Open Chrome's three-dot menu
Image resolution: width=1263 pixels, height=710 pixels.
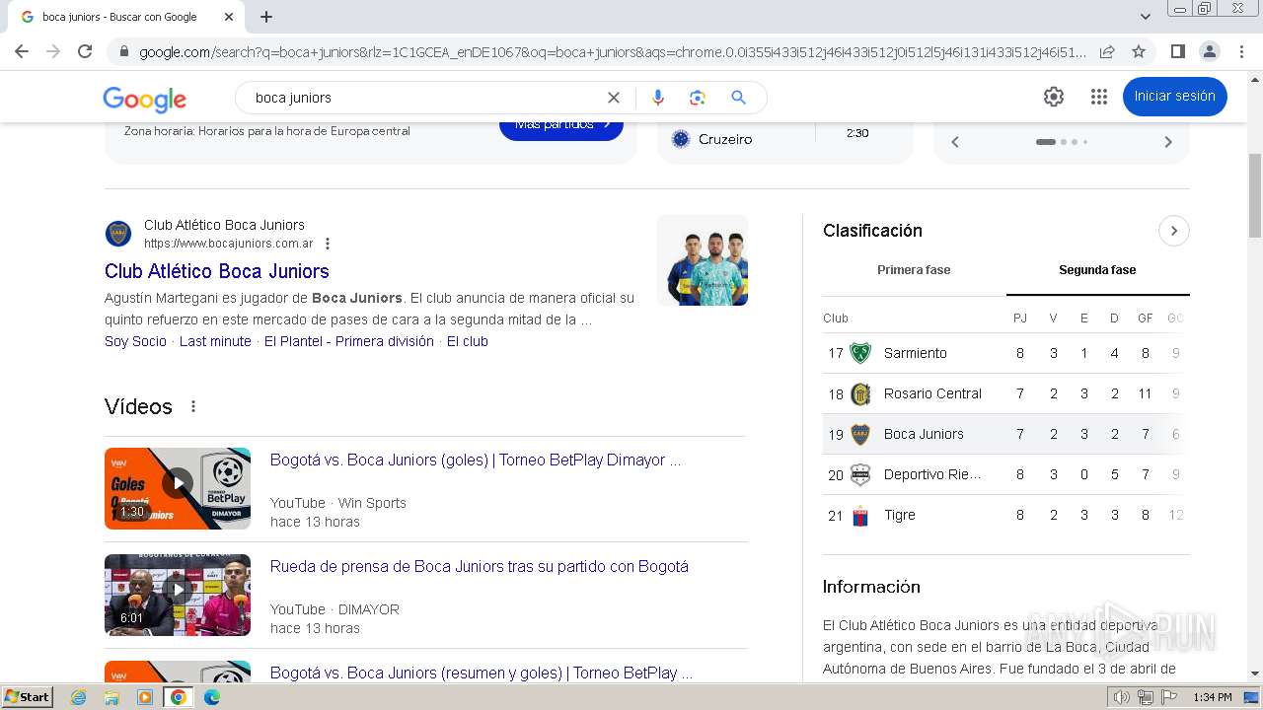pyautogui.click(x=1240, y=51)
